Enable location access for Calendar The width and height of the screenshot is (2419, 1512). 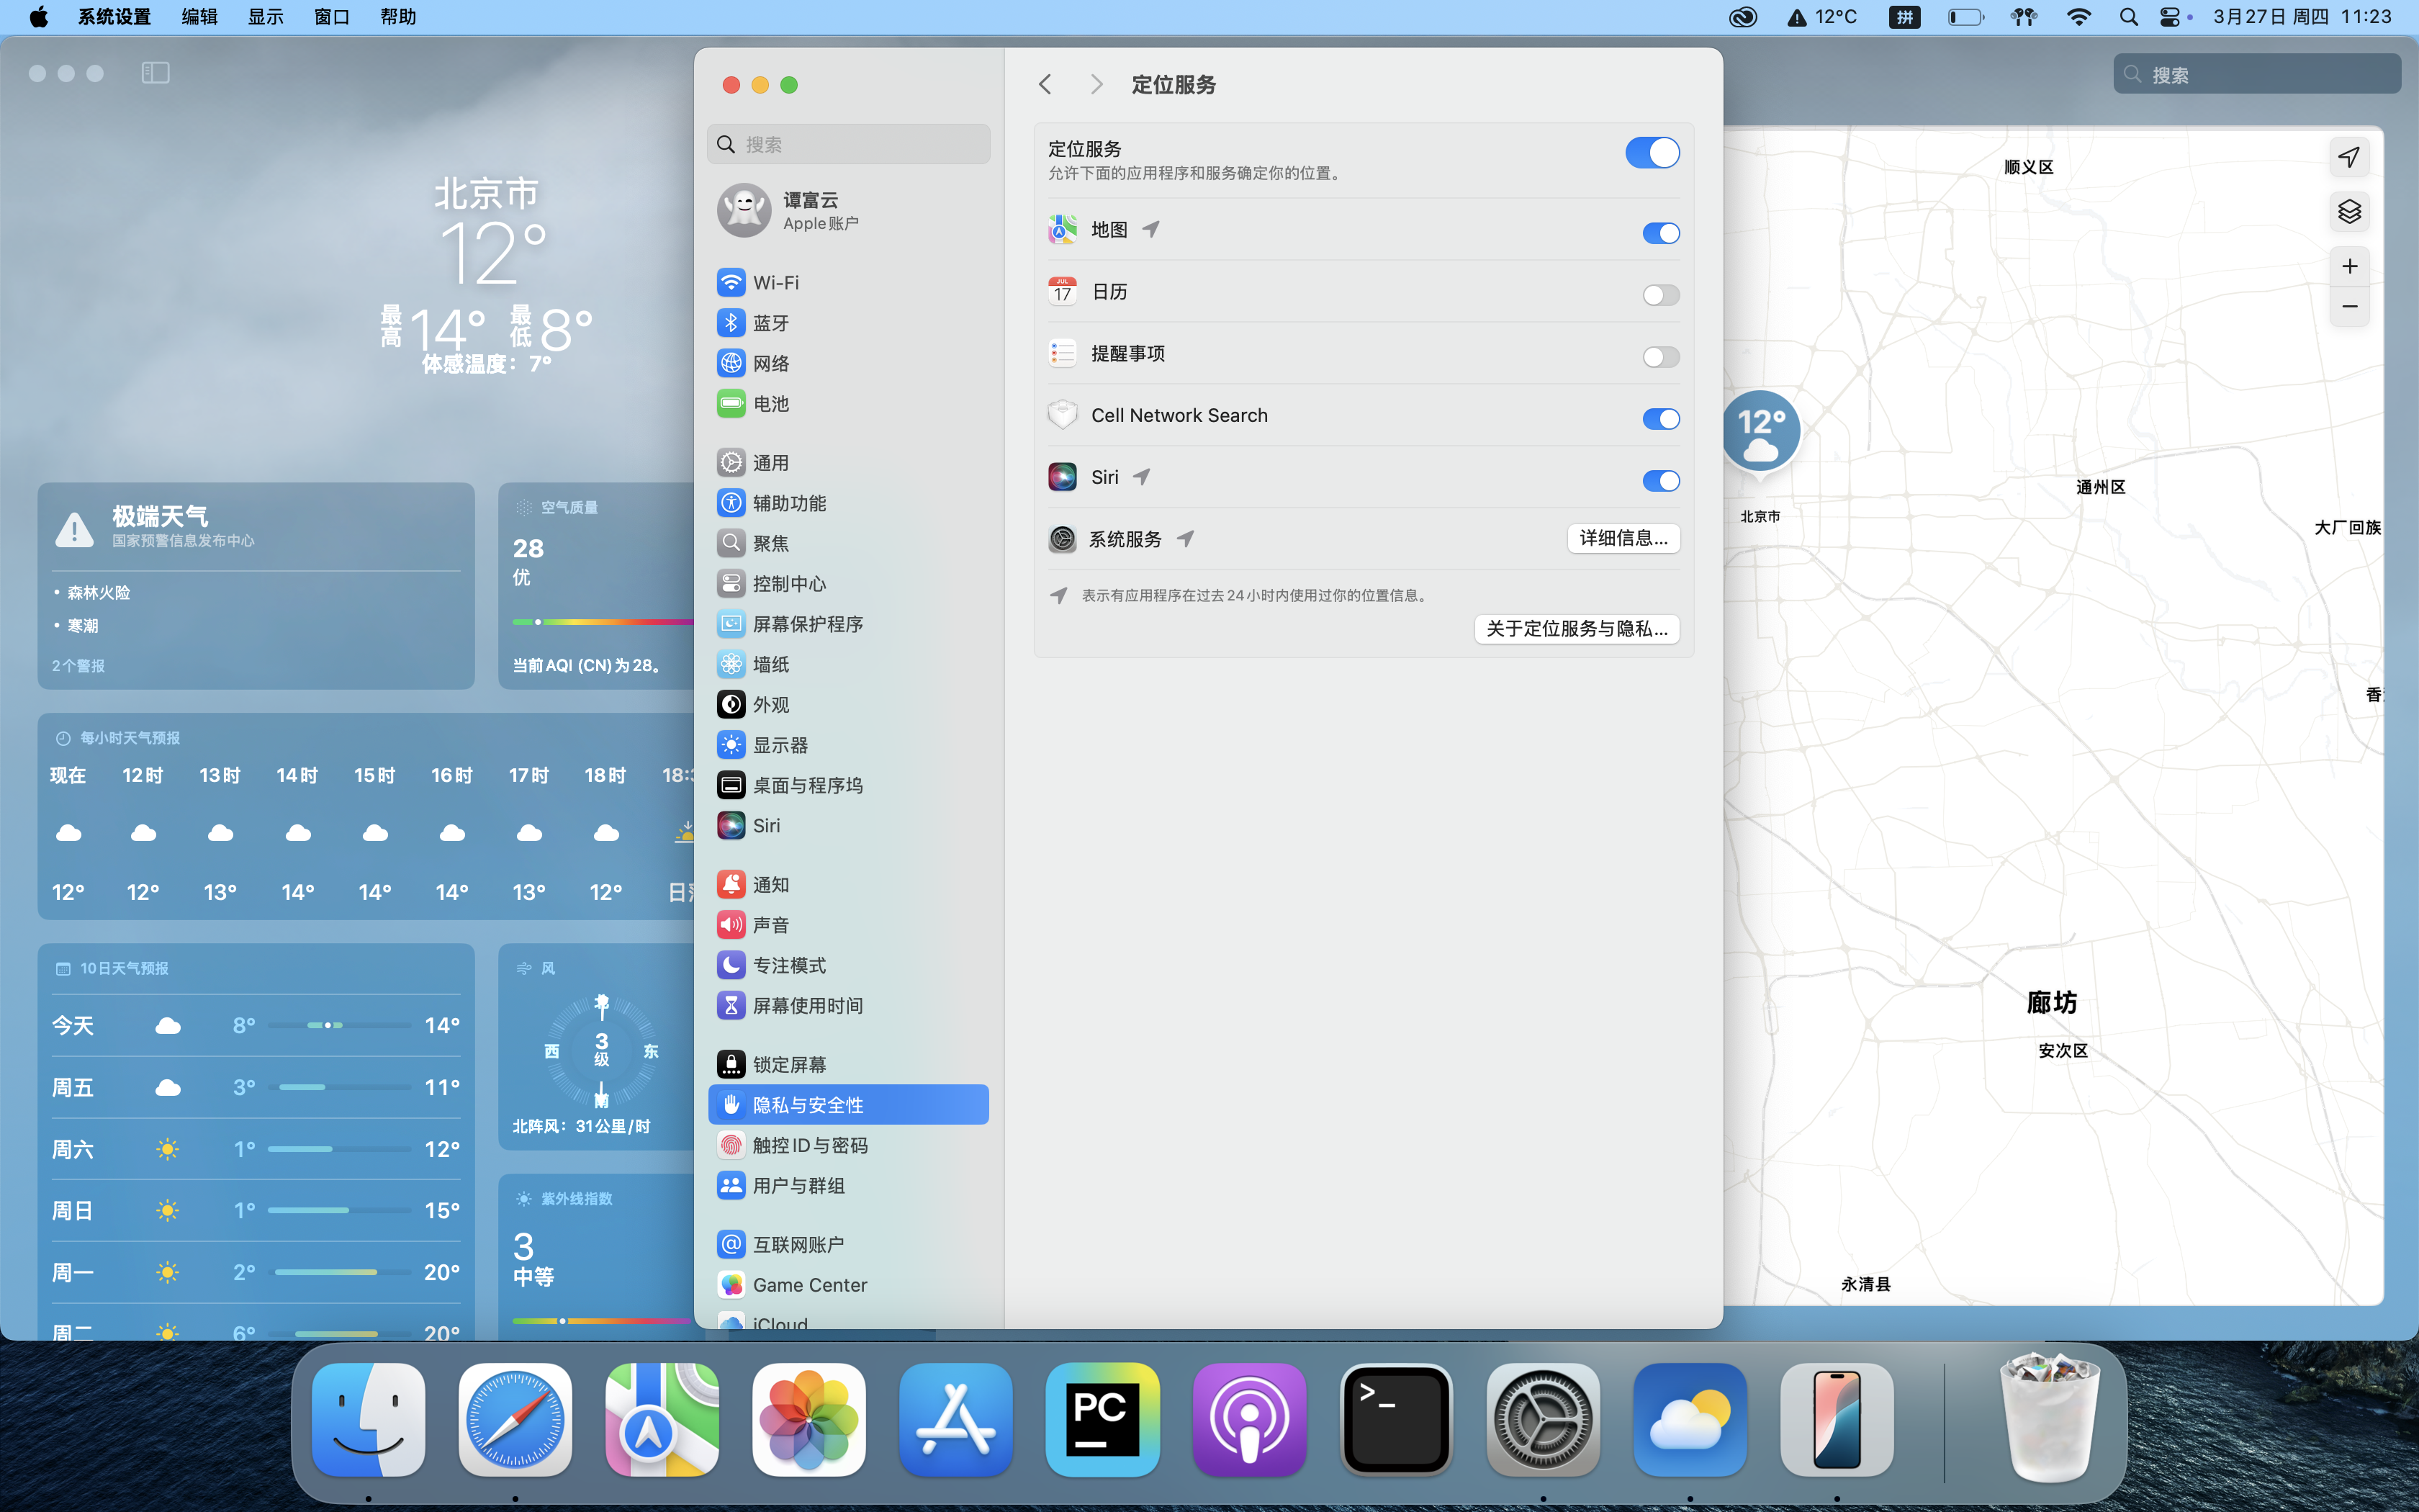1660,295
